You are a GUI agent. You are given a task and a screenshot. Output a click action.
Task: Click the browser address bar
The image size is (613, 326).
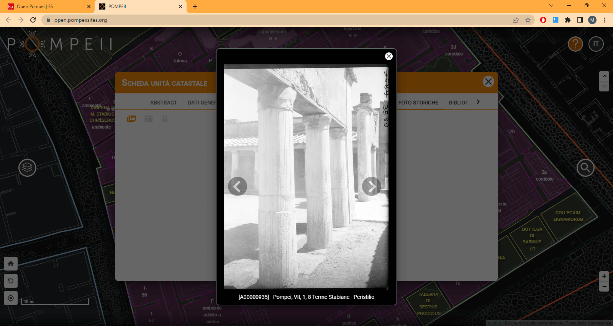(x=268, y=20)
